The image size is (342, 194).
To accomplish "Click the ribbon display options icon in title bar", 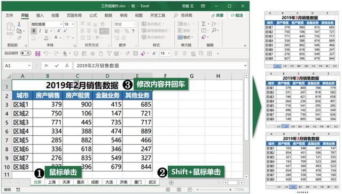I will click(x=203, y=6).
